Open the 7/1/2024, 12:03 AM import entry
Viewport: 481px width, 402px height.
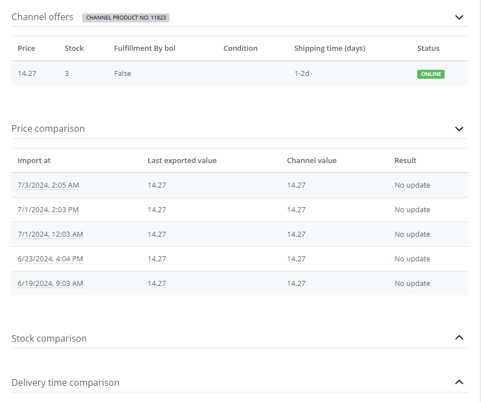point(50,234)
